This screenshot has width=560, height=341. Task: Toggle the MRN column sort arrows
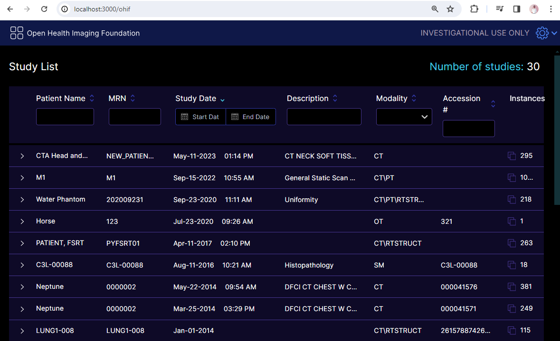pyautogui.click(x=133, y=99)
